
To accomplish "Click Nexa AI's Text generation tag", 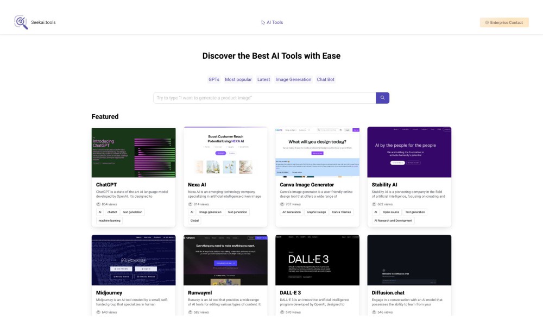I will (x=237, y=212).
